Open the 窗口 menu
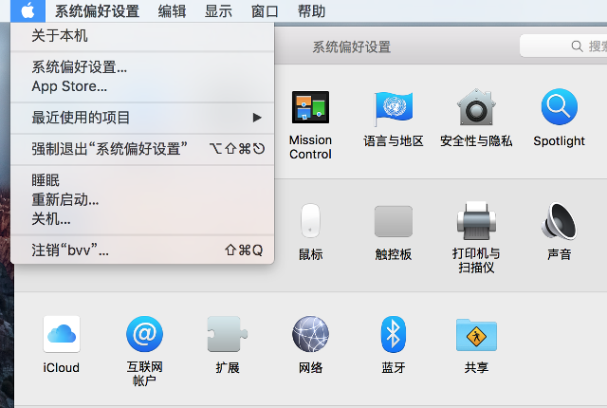 click(x=265, y=10)
